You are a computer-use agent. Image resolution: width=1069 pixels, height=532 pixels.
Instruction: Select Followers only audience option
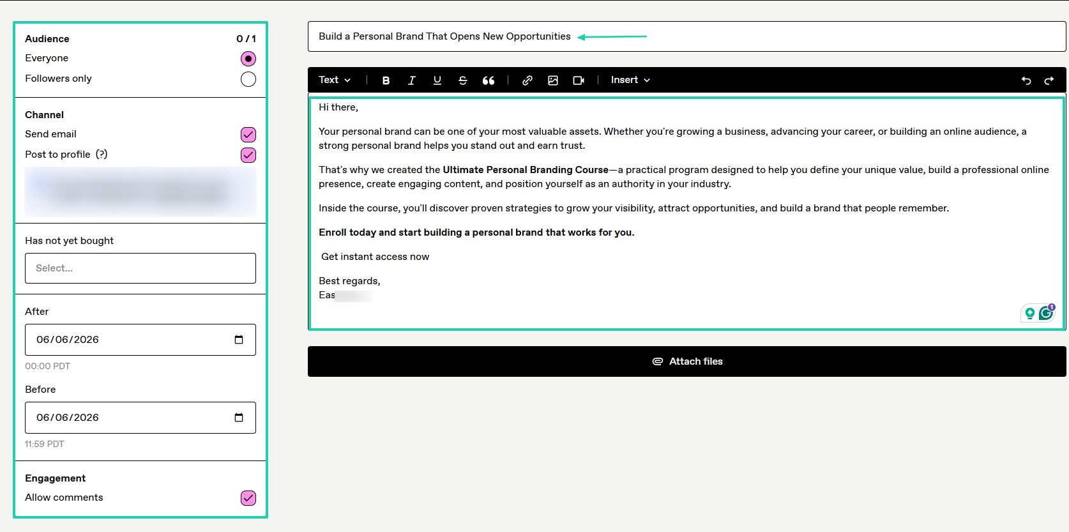click(x=248, y=79)
